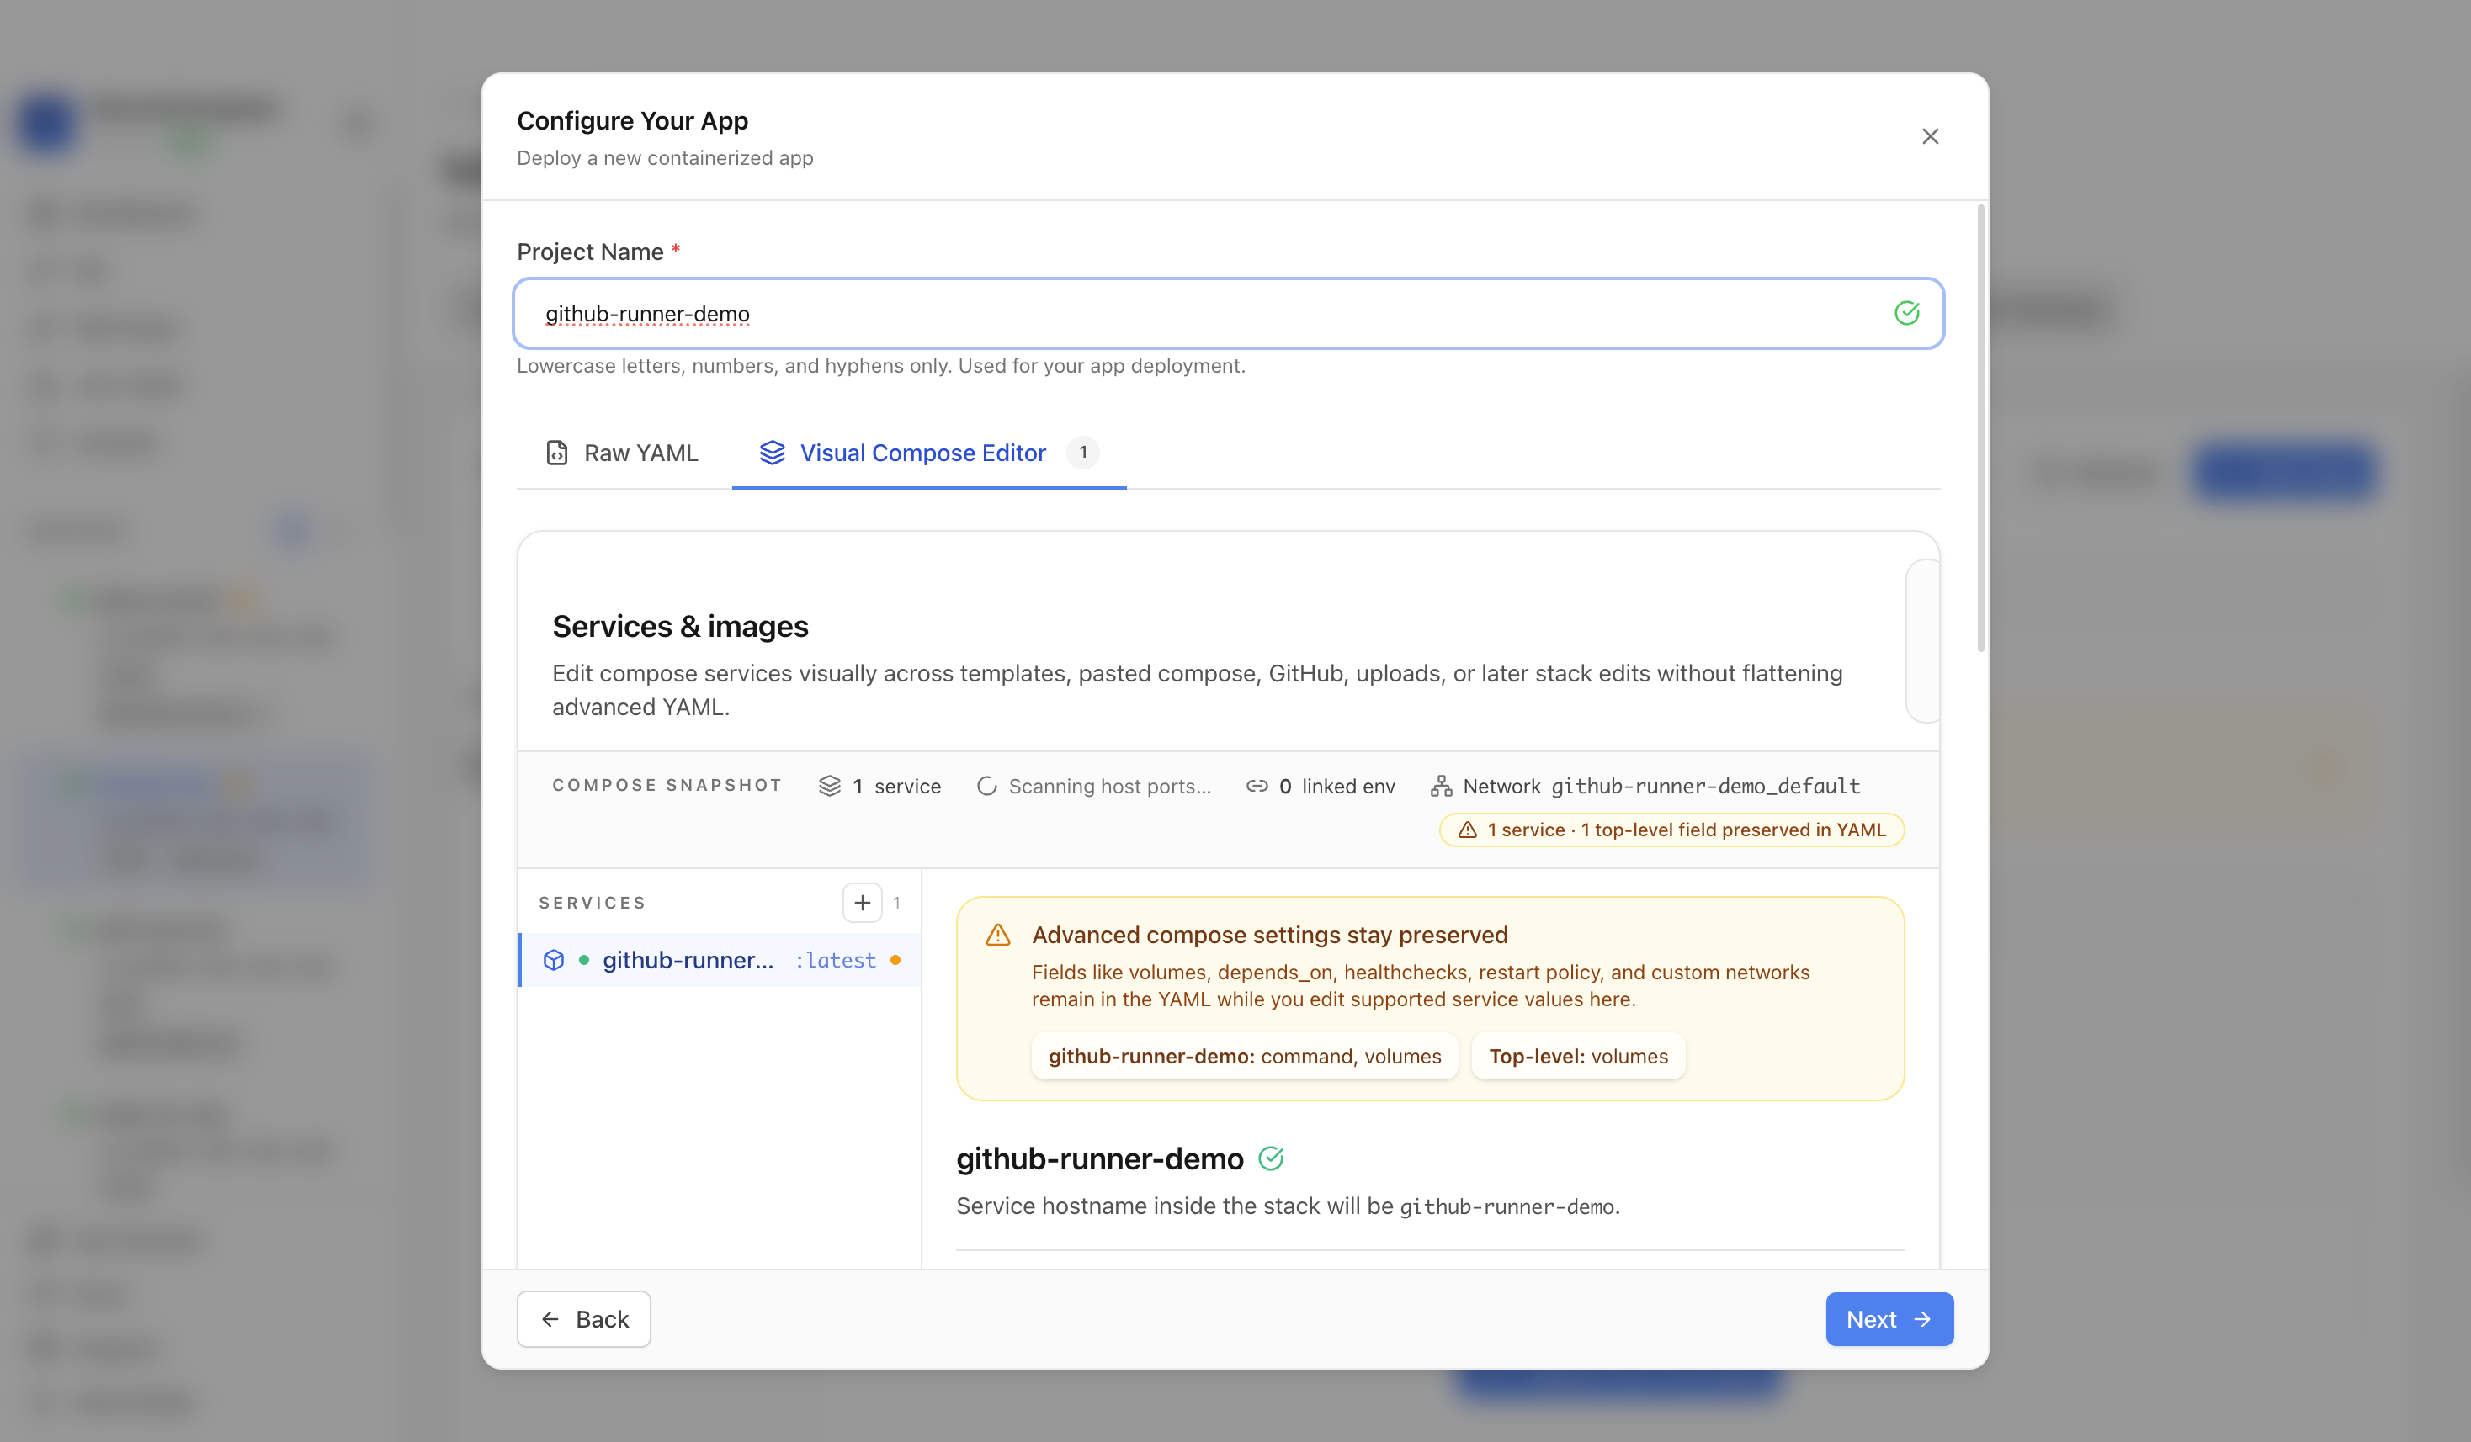Image resolution: width=2471 pixels, height=1442 pixels.
Task: Select the github-runner service in the list
Action: click(720, 960)
